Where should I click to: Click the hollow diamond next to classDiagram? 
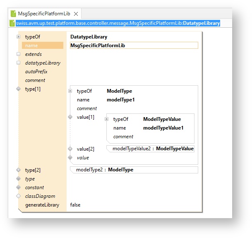[18, 196]
